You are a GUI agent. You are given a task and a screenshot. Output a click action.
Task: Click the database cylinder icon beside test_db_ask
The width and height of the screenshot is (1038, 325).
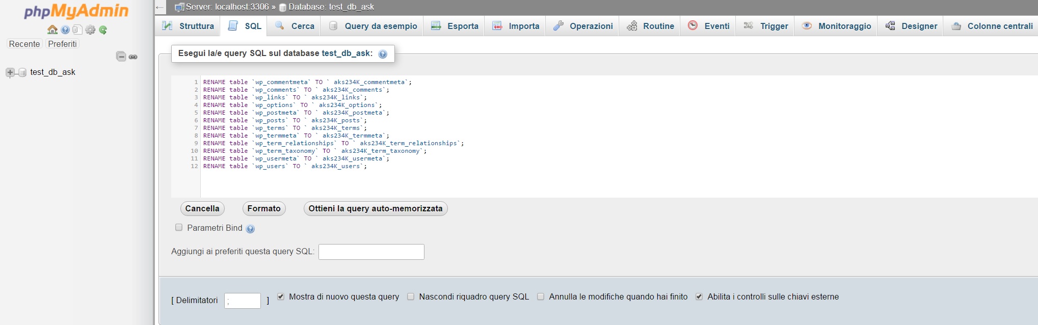pos(22,72)
